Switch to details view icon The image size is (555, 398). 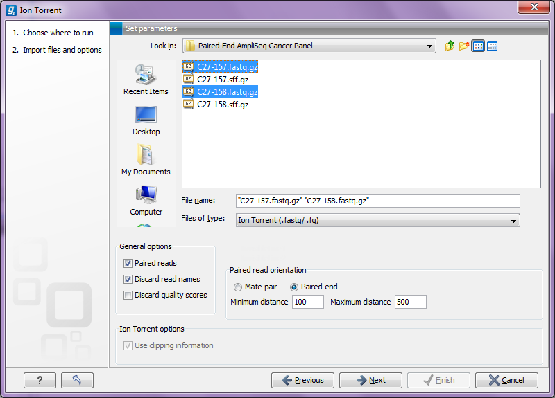coord(492,46)
